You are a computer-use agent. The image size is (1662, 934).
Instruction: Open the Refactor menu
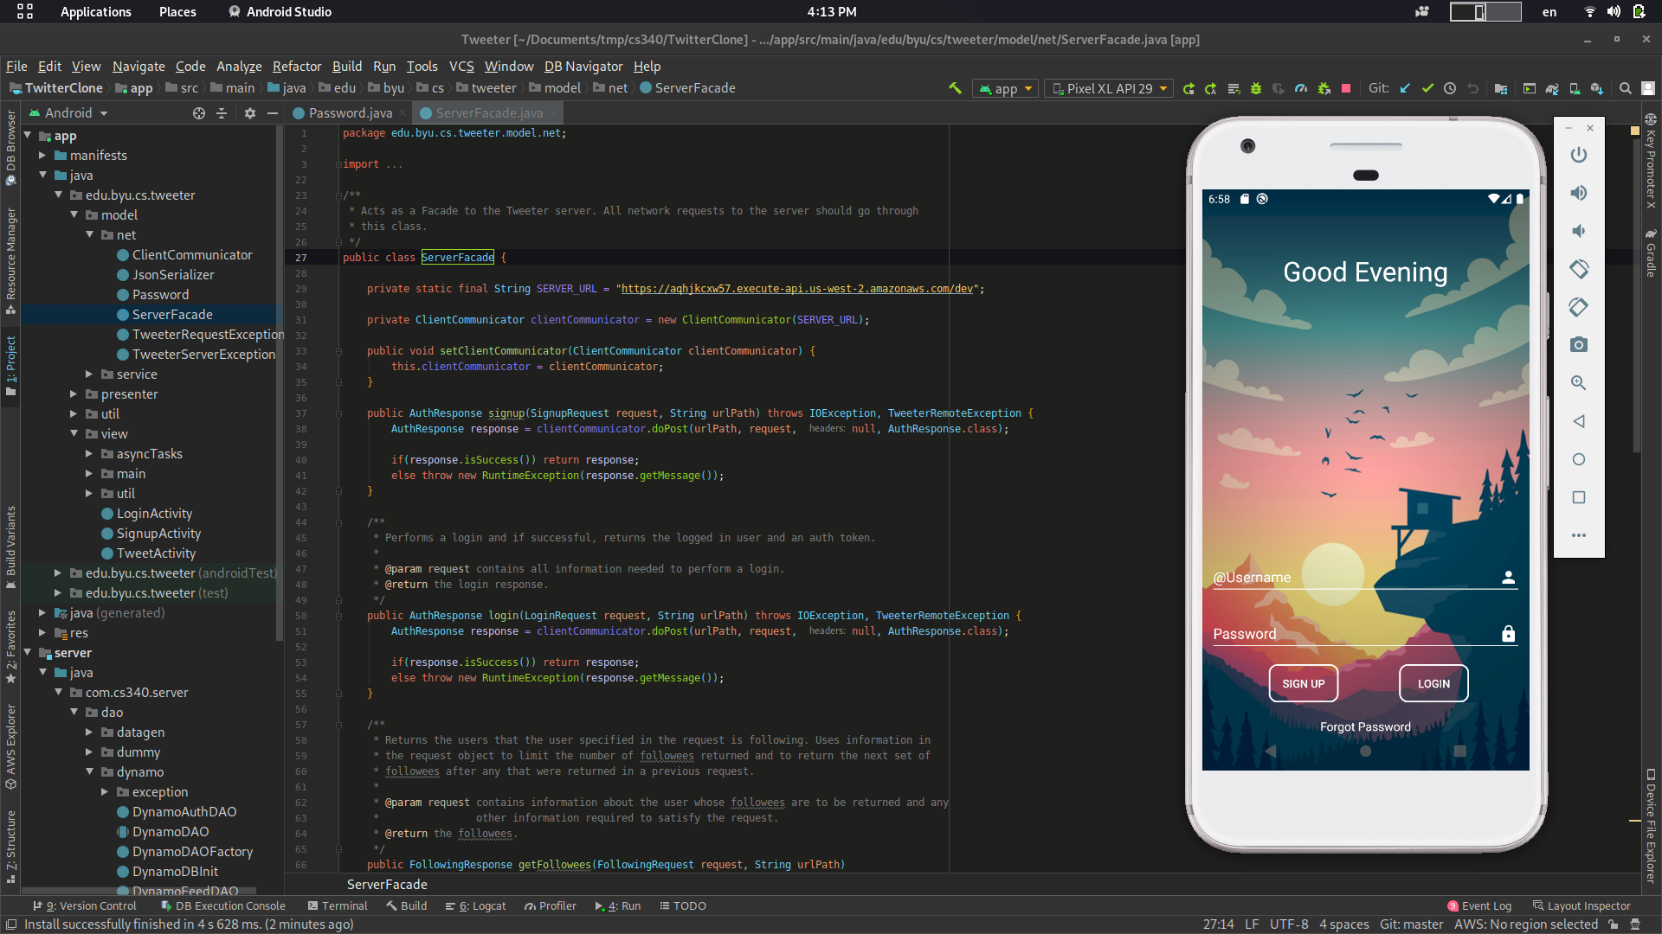tap(297, 67)
